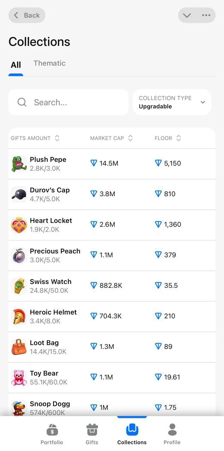The width and height of the screenshot is (224, 451).
Task: Focus the Search input field
Action: pyautogui.click(x=68, y=102)
